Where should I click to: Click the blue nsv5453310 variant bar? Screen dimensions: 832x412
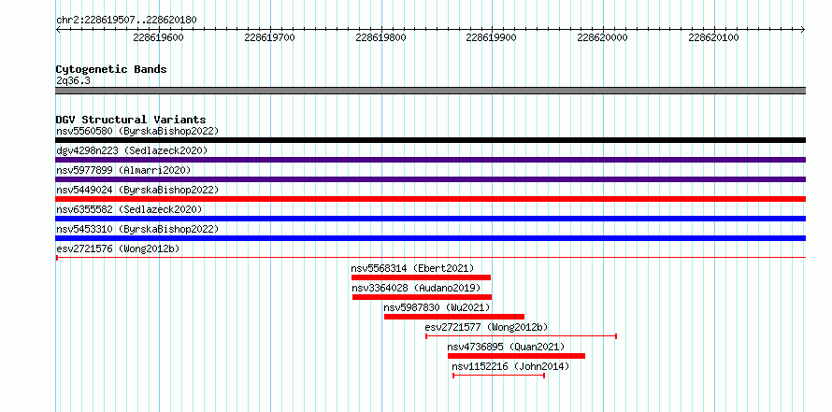click(430, 238)
